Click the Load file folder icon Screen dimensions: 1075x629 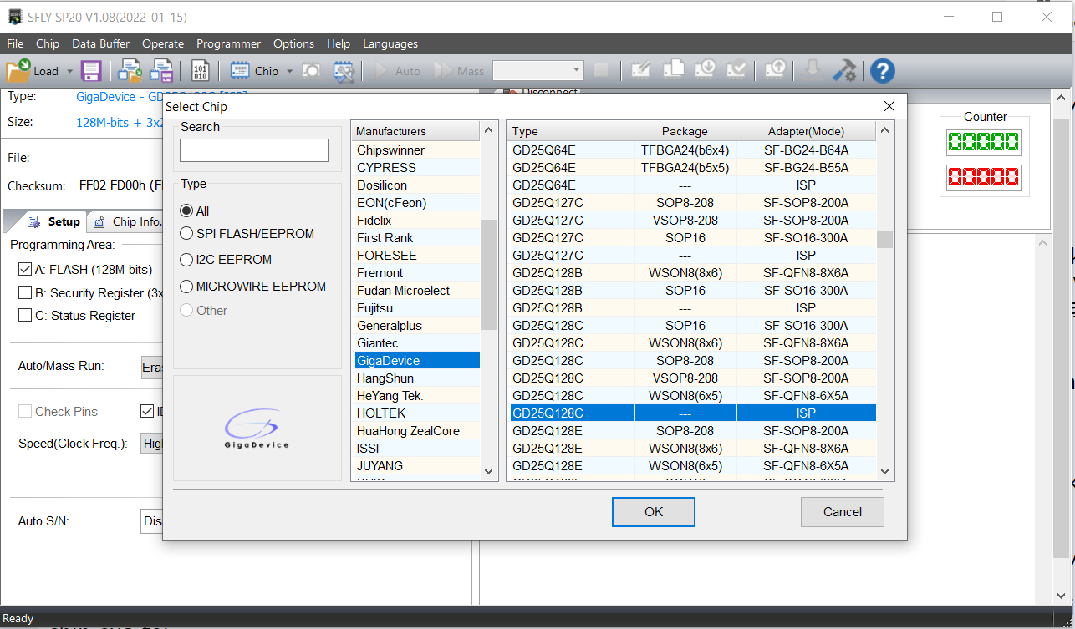pyautogui.click(x=18, y=71)
